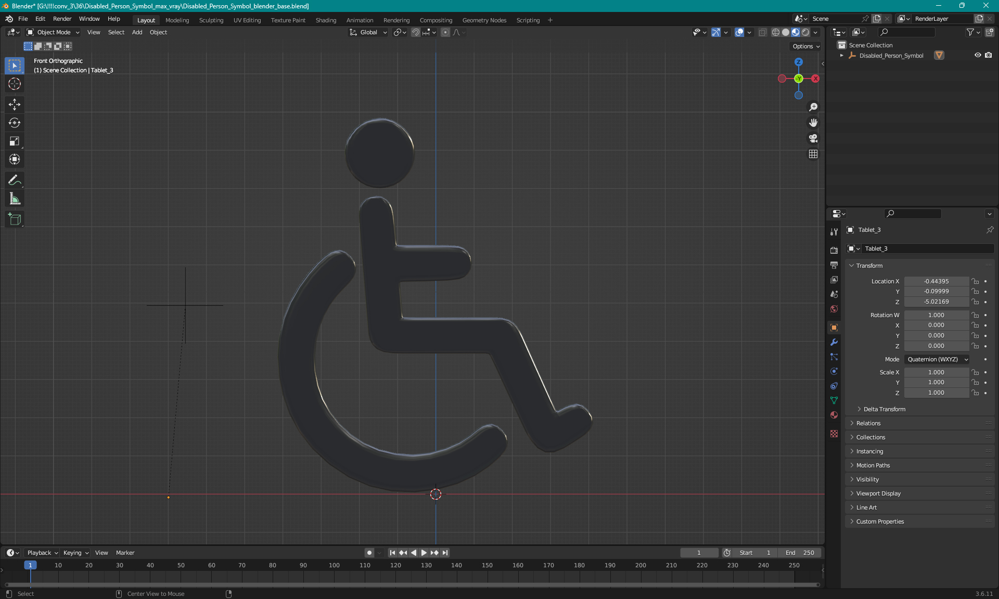Open the Object Mode dropdown
The height and width of the screenshot is (599, 999).
coord(53,32)
